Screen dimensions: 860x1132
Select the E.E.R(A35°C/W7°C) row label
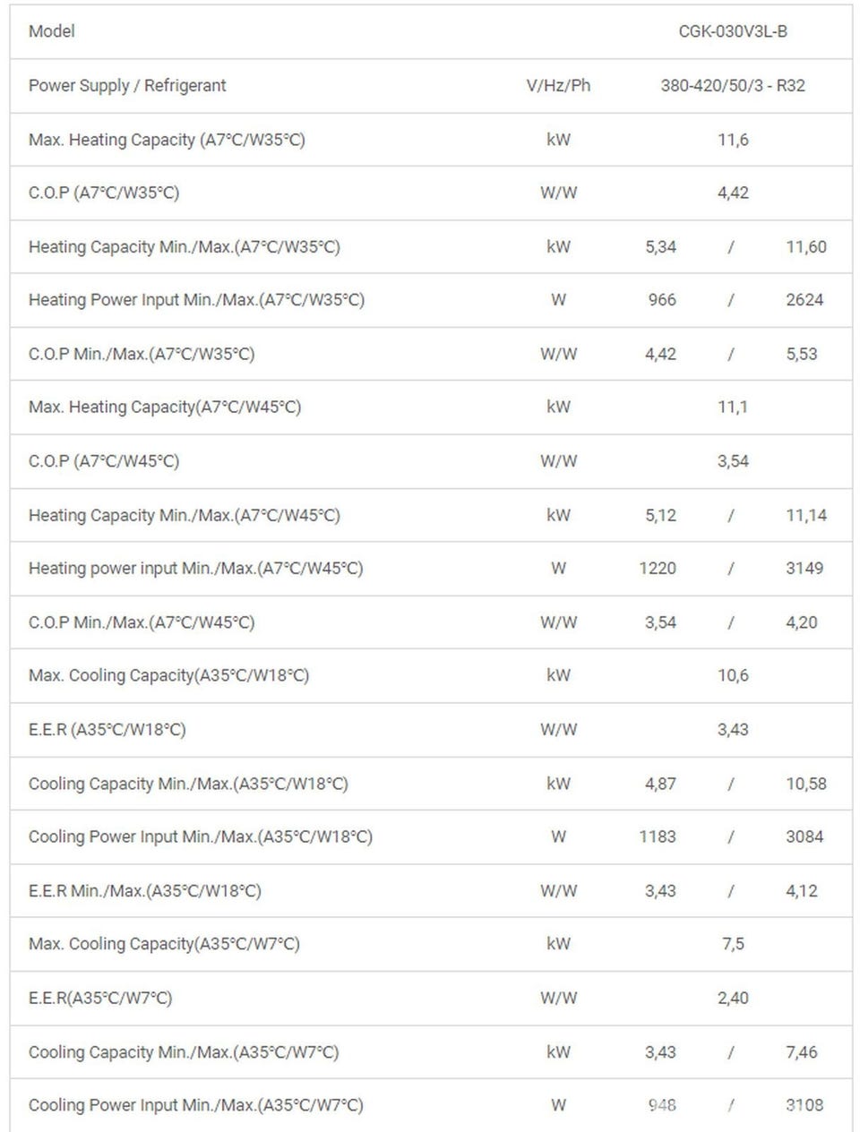tap(100, 998)
